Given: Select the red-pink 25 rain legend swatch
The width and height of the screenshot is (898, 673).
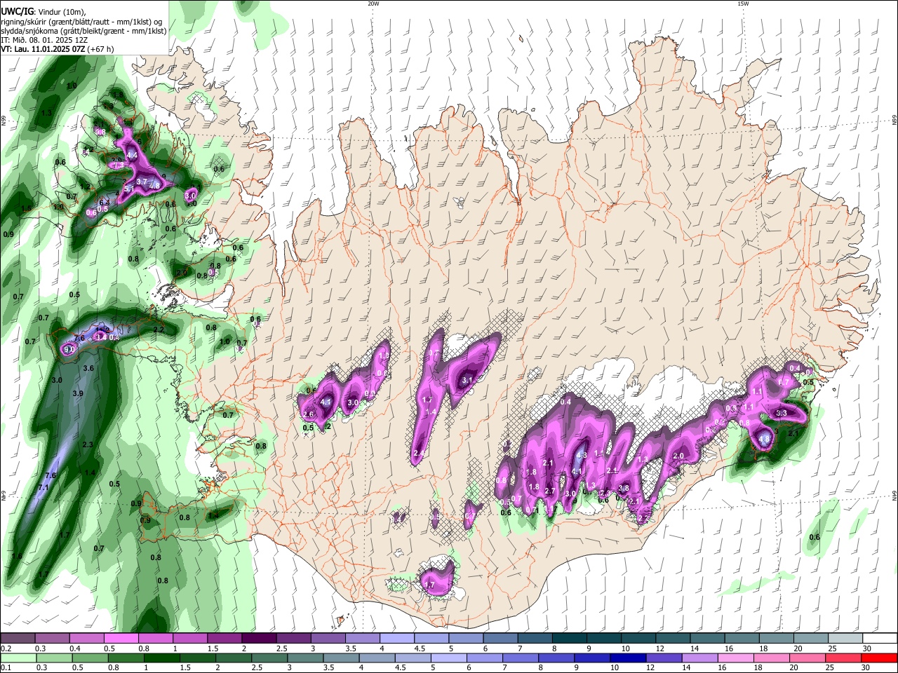Looking at the screenshot, I should coord(845,658).
